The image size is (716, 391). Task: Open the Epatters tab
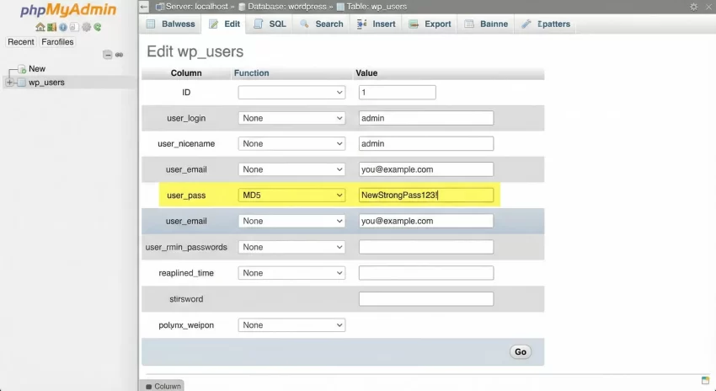click(x=546, y=24)
